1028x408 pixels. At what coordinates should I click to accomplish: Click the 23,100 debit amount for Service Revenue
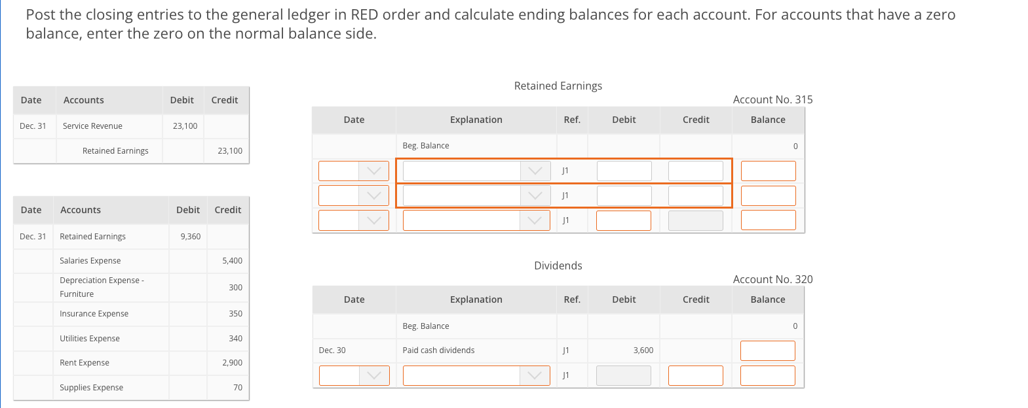click(185, 126)
